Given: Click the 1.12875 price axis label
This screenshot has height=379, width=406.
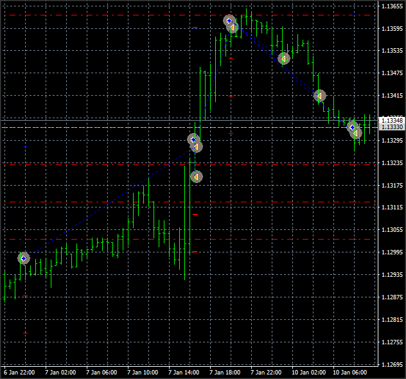Looking at the screenshot, I should point(392,297).
